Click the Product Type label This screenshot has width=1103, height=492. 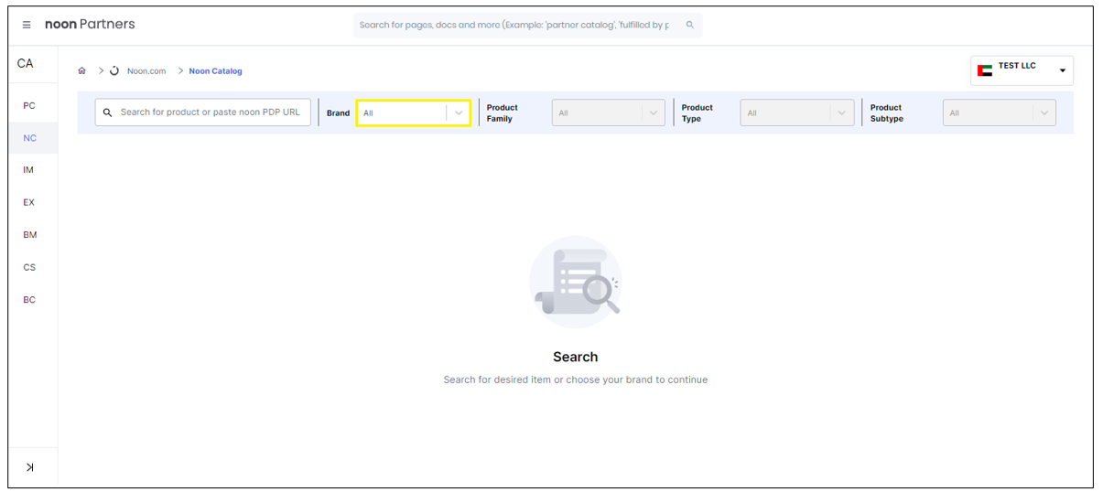point(697,113)
